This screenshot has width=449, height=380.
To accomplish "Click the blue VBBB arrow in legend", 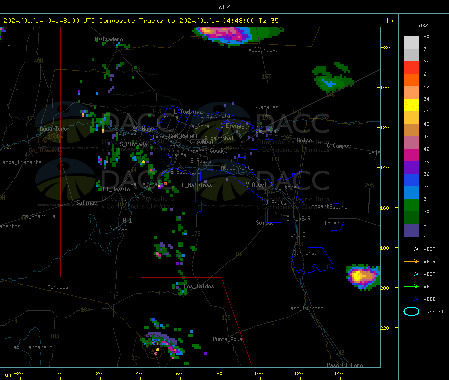I will coord(411,299).
